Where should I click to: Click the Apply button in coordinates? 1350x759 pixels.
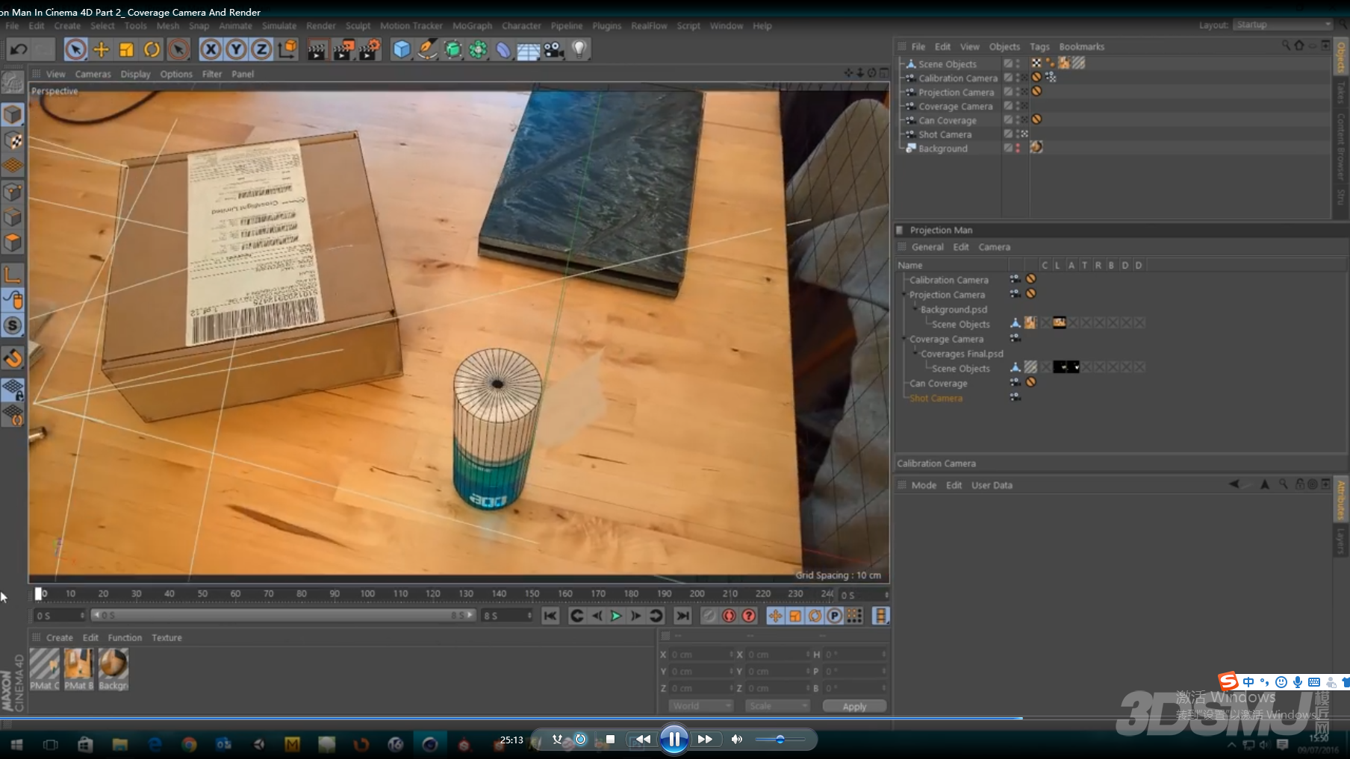854,706
